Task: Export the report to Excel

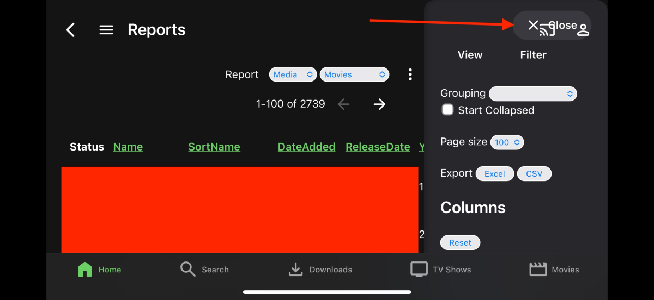Action: [495, 174]
